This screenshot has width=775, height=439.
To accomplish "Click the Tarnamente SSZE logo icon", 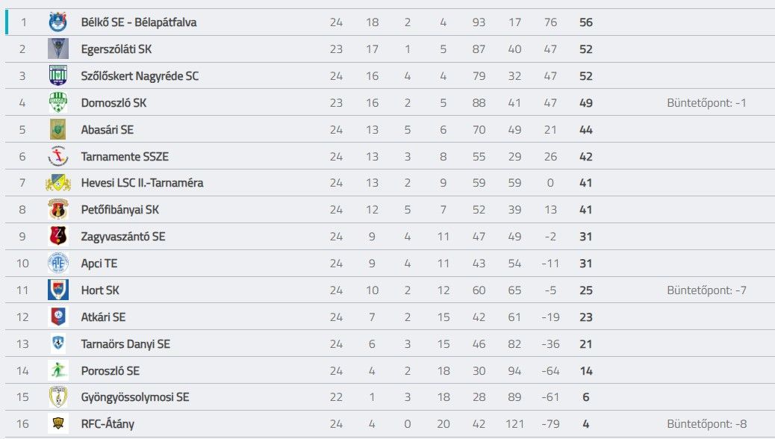I will [x=57, y=156].
